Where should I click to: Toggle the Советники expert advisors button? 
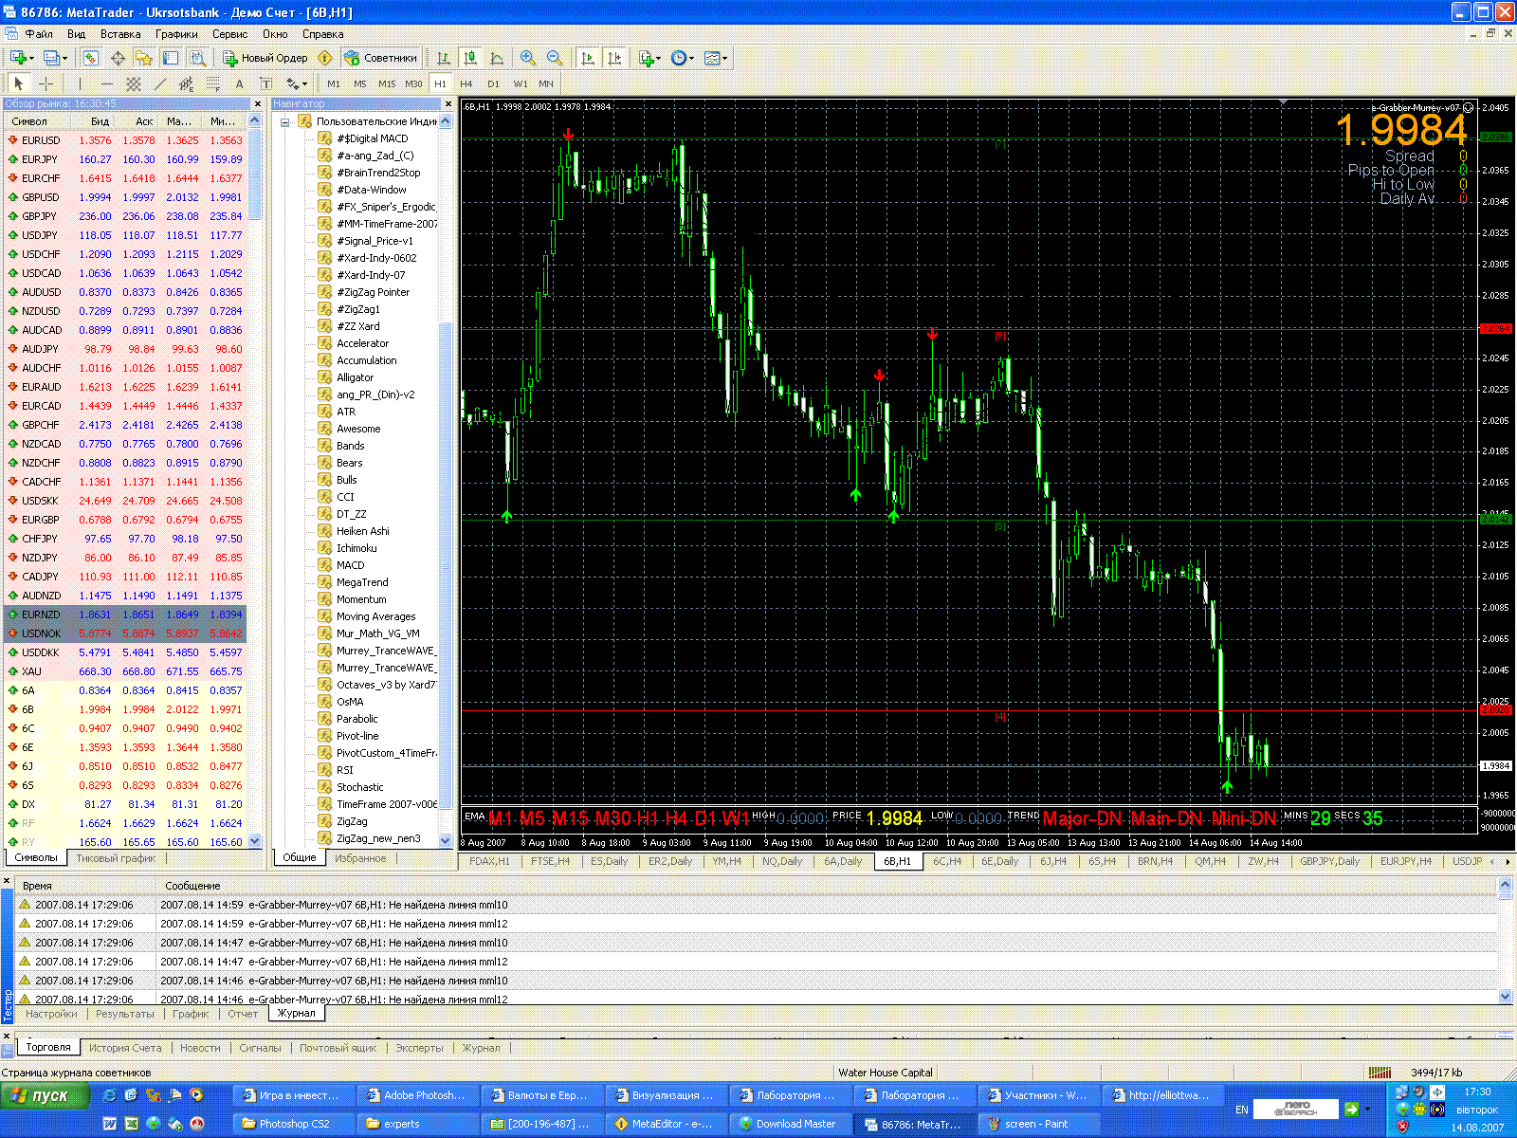(380, 58)
